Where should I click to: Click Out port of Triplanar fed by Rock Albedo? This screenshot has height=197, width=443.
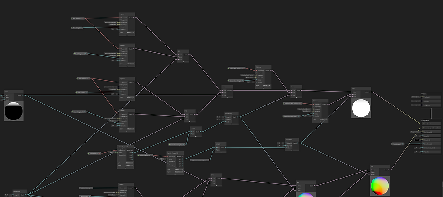click(x=134, y=18)
